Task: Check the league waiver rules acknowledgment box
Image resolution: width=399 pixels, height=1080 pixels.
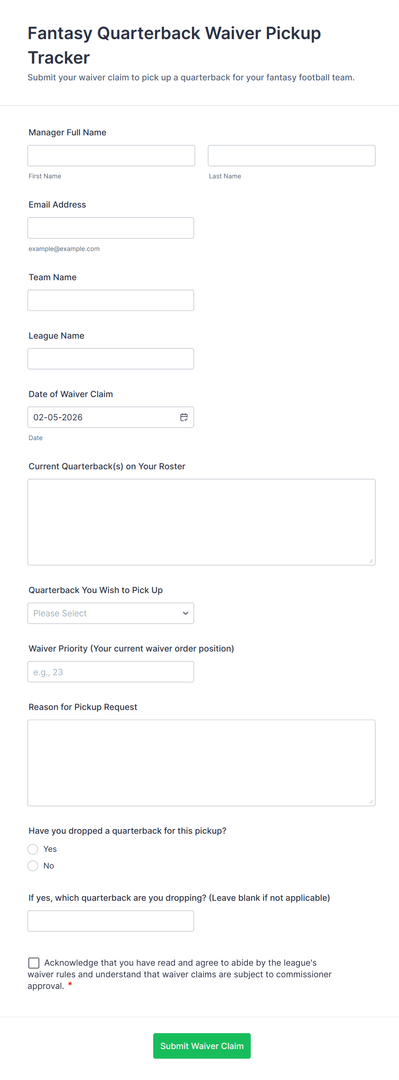Action: pyautogui.click(x=34, y=963)
